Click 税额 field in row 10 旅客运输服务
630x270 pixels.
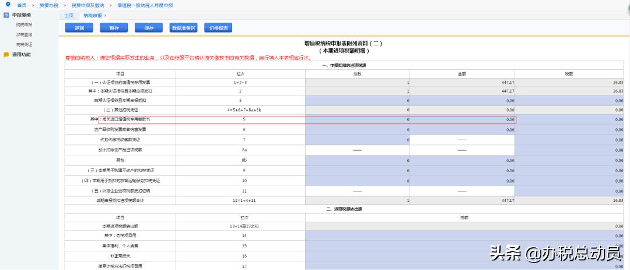tap(569, 180)
